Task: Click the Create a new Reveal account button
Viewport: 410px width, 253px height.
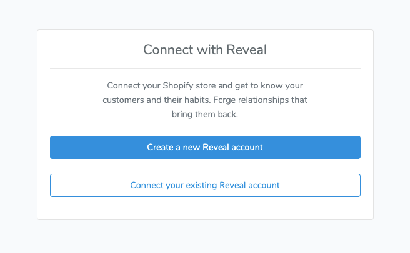Action: click(x=205, y=148)
